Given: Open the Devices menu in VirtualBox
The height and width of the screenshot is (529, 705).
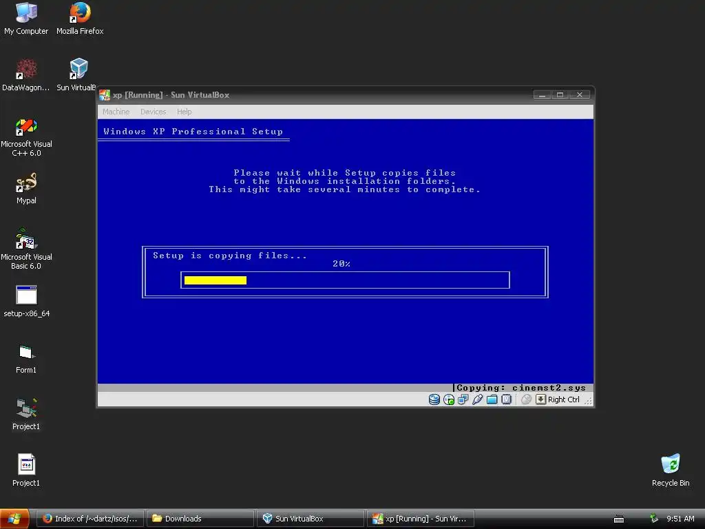Looking at the screenshot, I should point(154,112).
